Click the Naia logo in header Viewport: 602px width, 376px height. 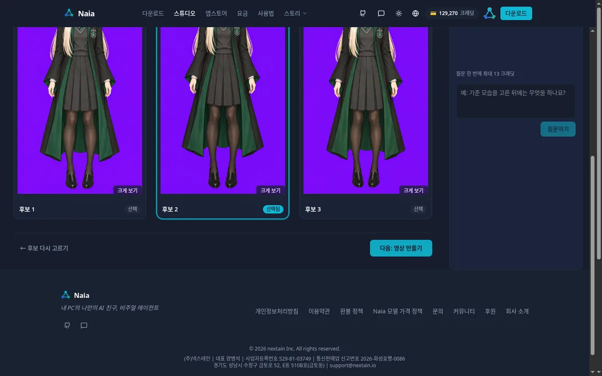coord(80,14)
